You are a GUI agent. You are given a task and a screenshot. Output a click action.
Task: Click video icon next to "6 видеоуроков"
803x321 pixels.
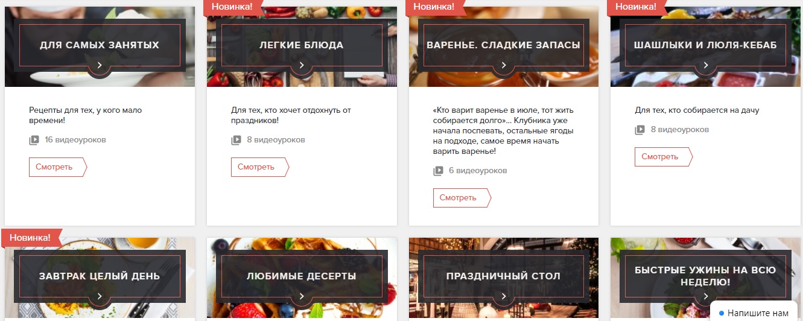438,171
